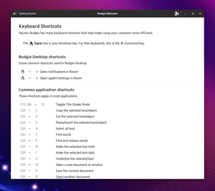This screenshot has width=215, height=191.
Task: Click the Super key icon in the intro note
Action: [x=31, y=43]
